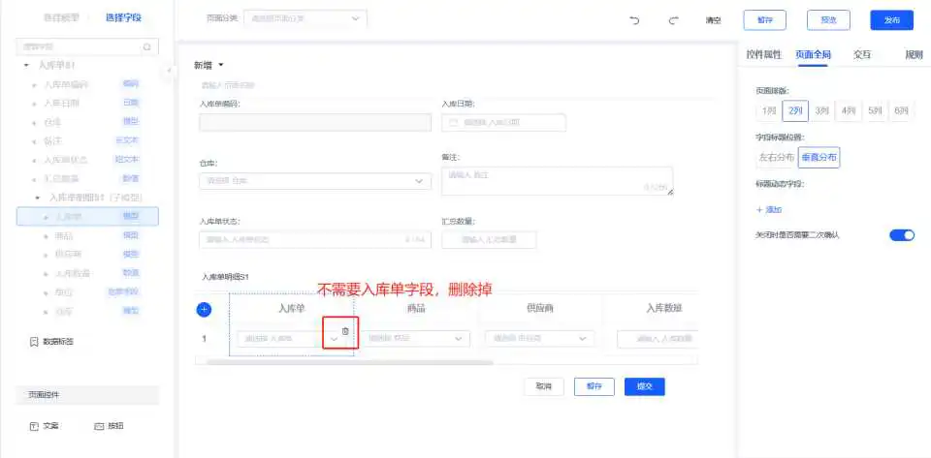
Task: Click + 添加 under 标题动态字段
Action: 769,210
